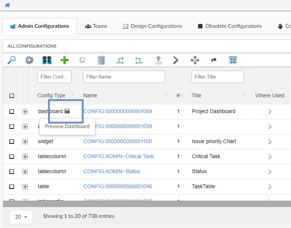Click the Filter Name input field
This screenshot has height=228, width=291.
pos(124,77)
